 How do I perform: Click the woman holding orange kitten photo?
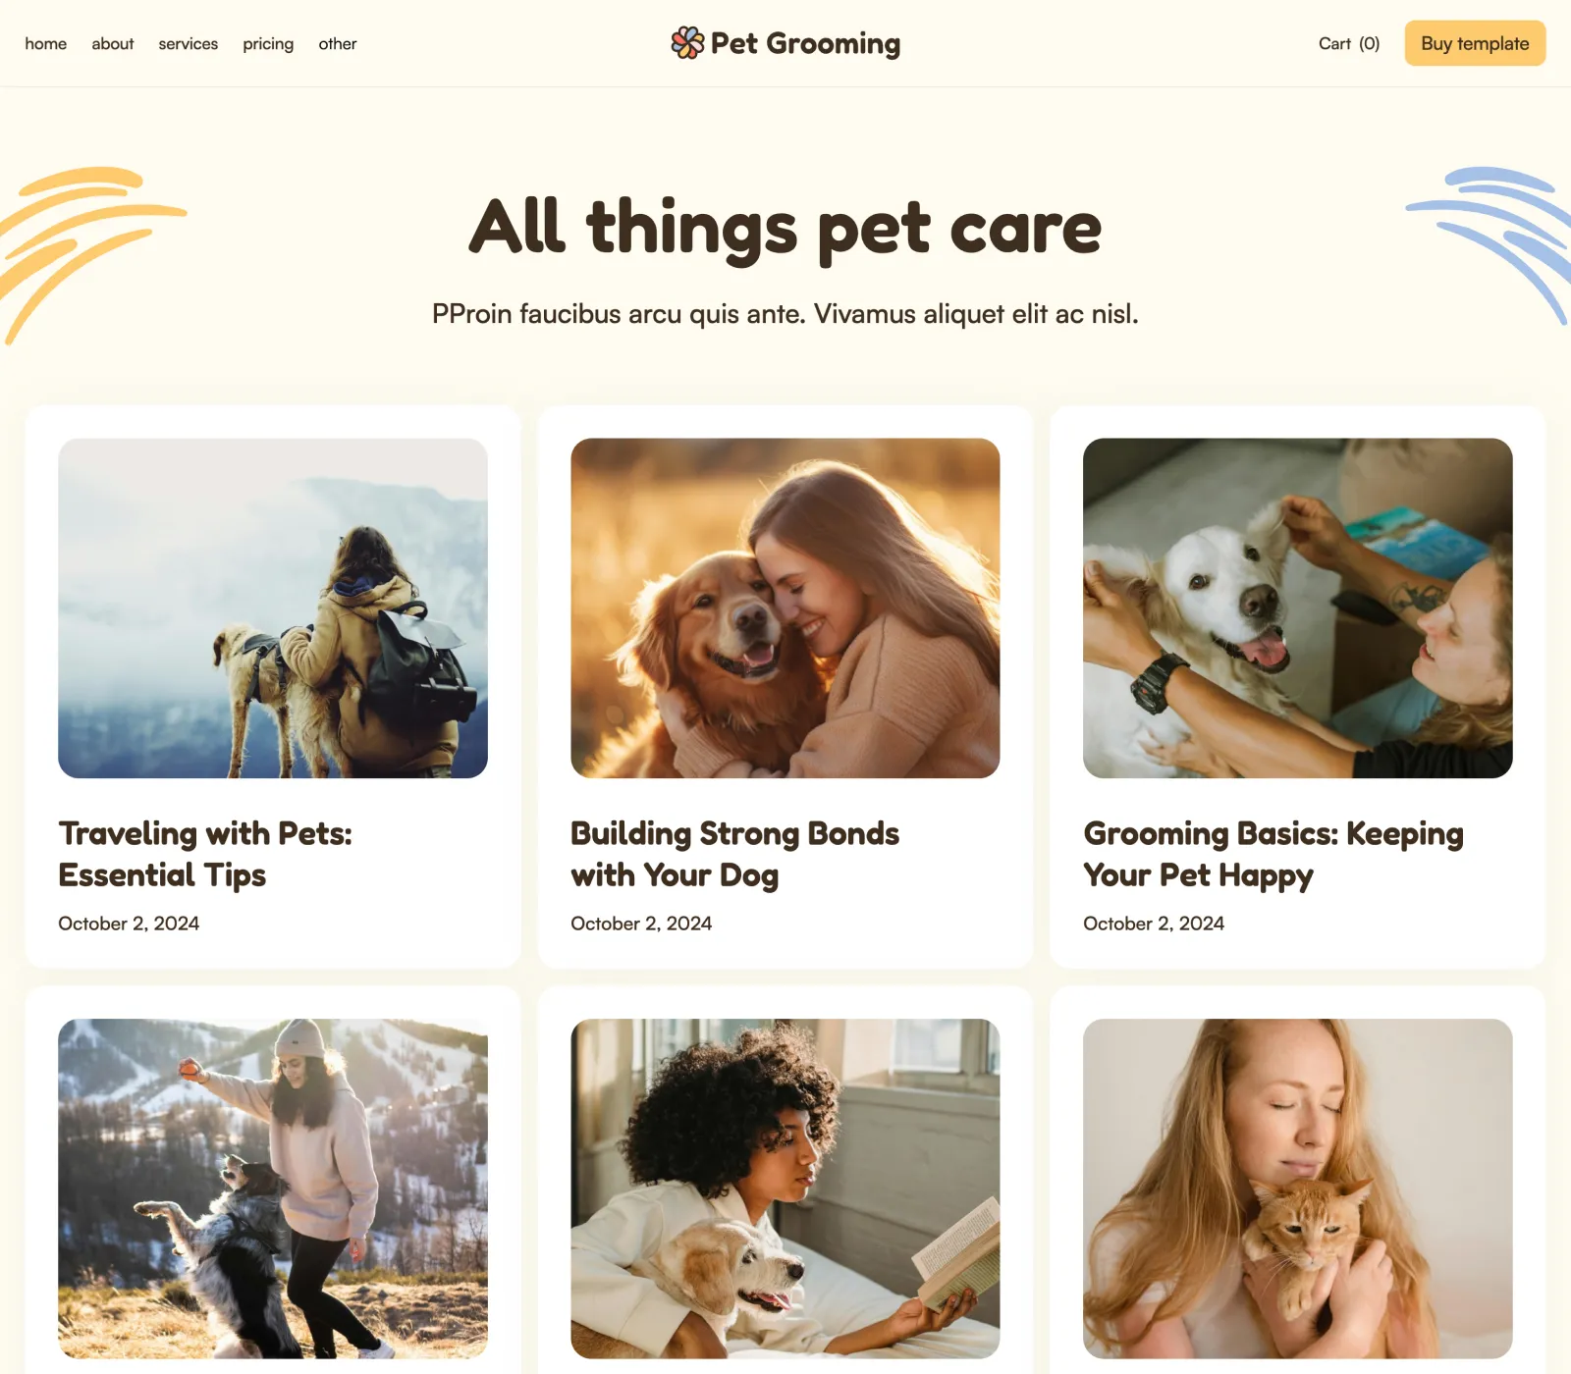[x=1298, y=1189]
